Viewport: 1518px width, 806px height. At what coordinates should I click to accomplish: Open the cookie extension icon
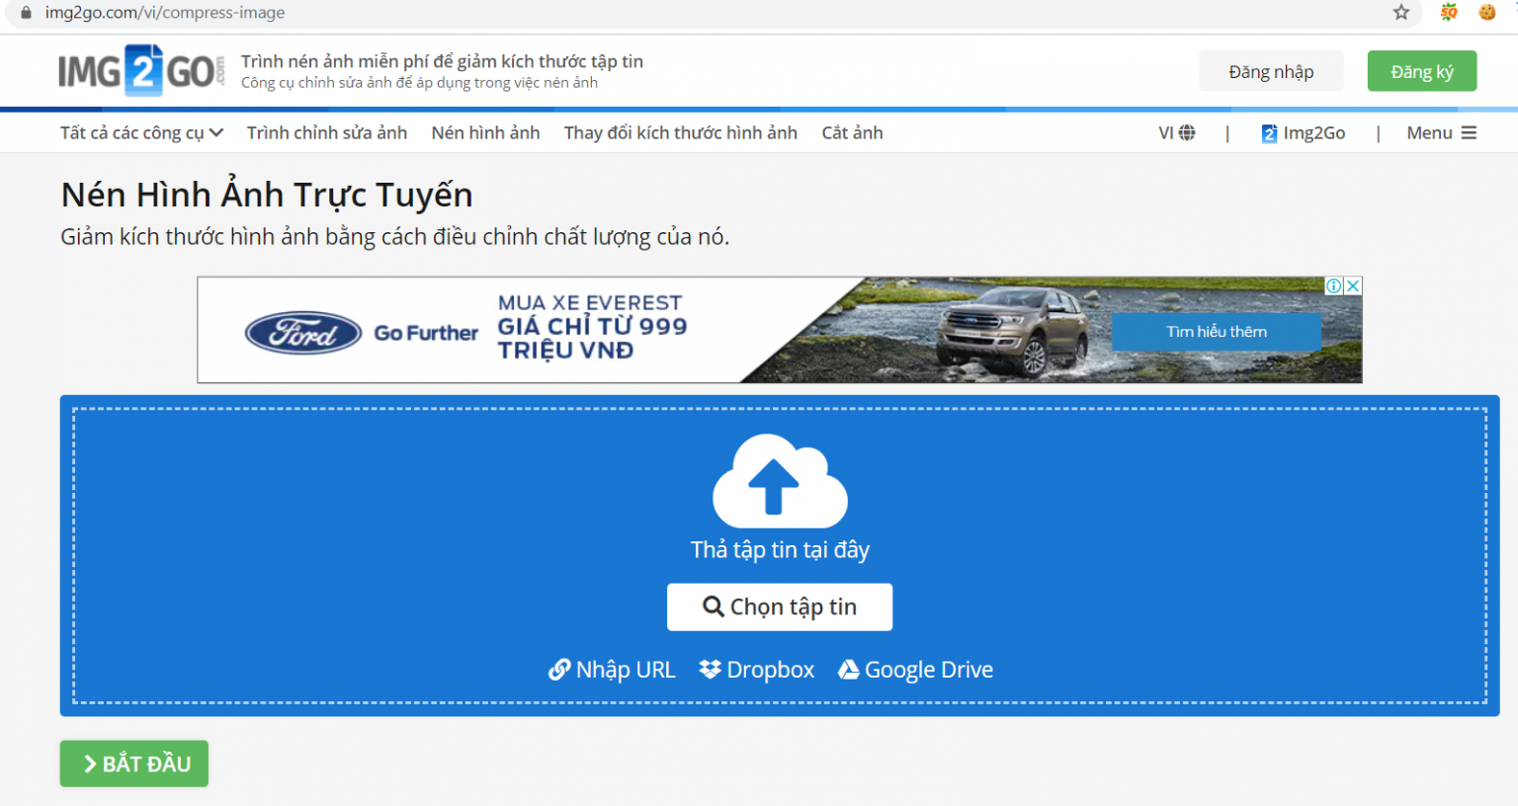pos(1486,13)
